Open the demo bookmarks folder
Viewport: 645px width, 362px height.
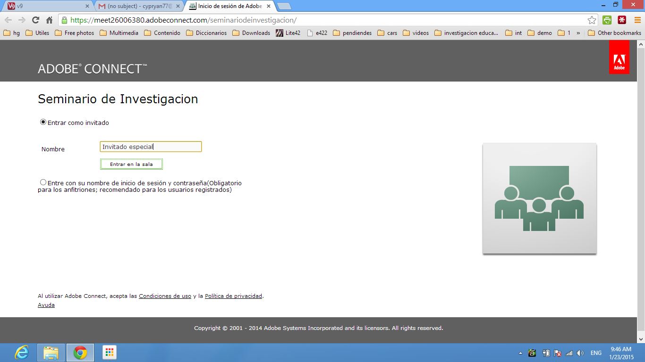[x=540, y=33]
